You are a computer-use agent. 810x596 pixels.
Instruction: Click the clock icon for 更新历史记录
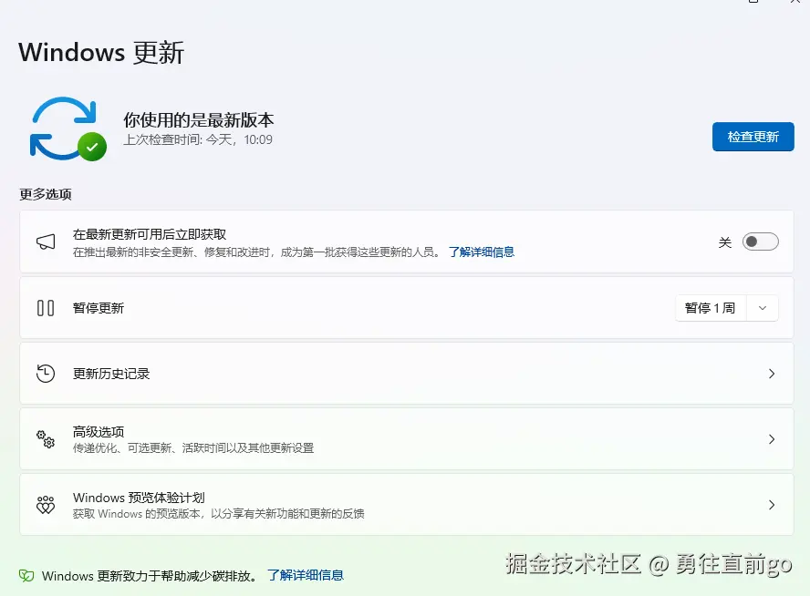46,373
